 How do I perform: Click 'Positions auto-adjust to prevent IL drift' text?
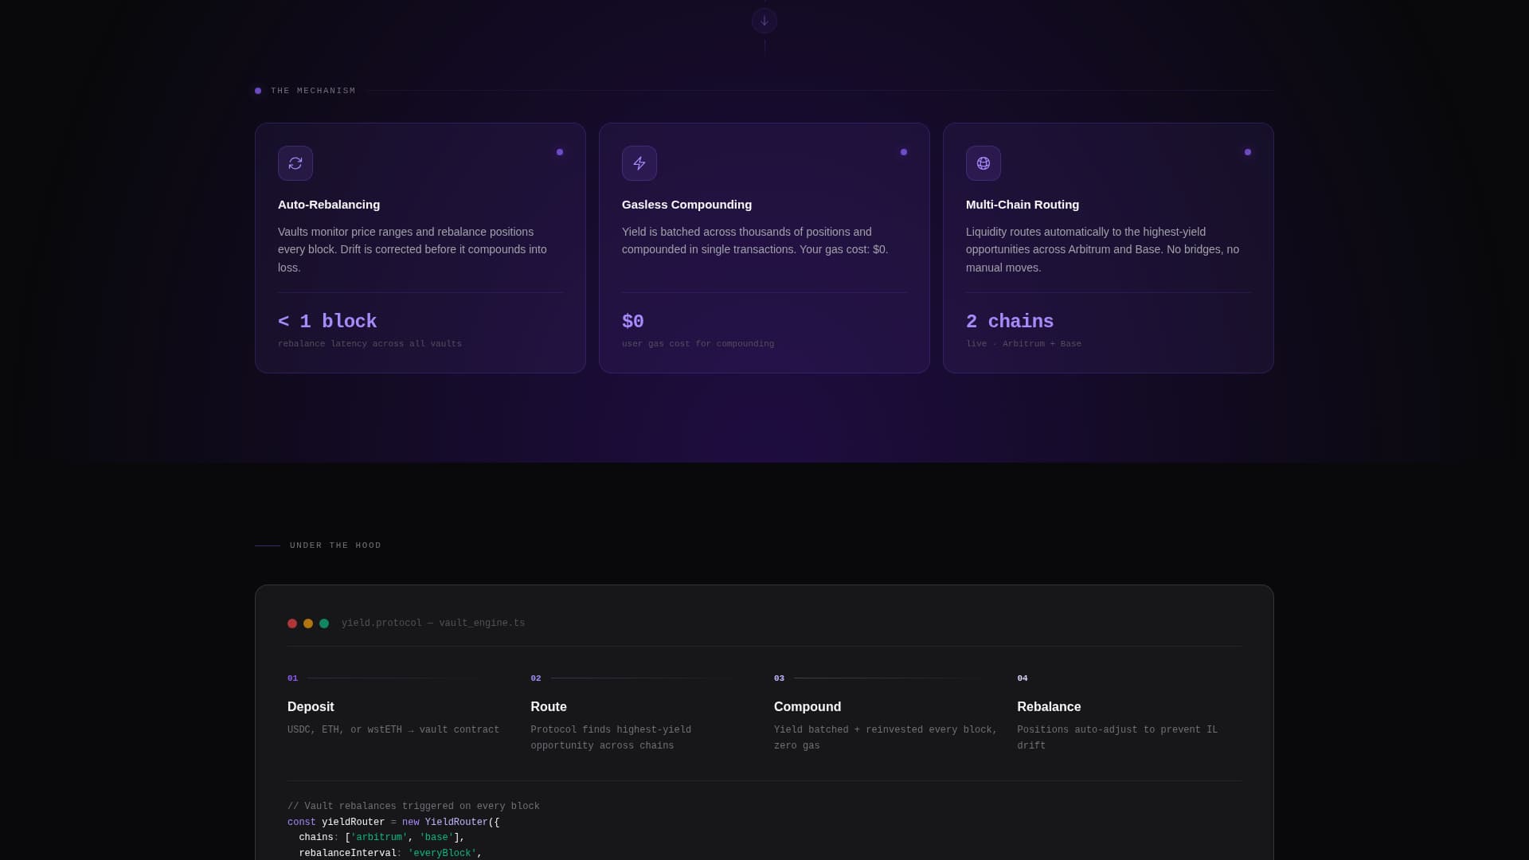point(1117,738)
